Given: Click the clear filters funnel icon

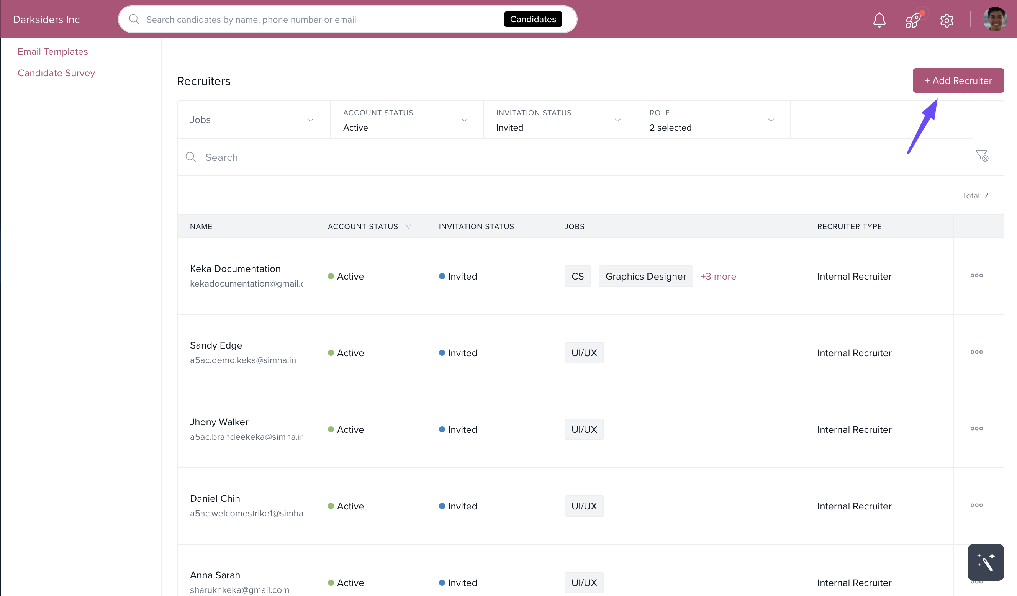Looking at the screenshot, I should tap(981, 156).
